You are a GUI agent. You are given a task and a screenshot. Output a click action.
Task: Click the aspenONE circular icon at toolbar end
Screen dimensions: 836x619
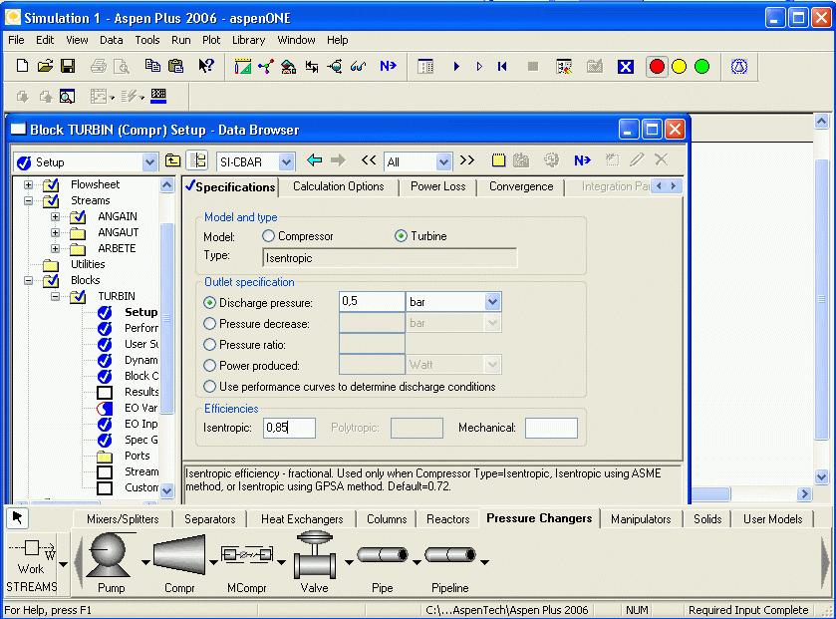739,67
